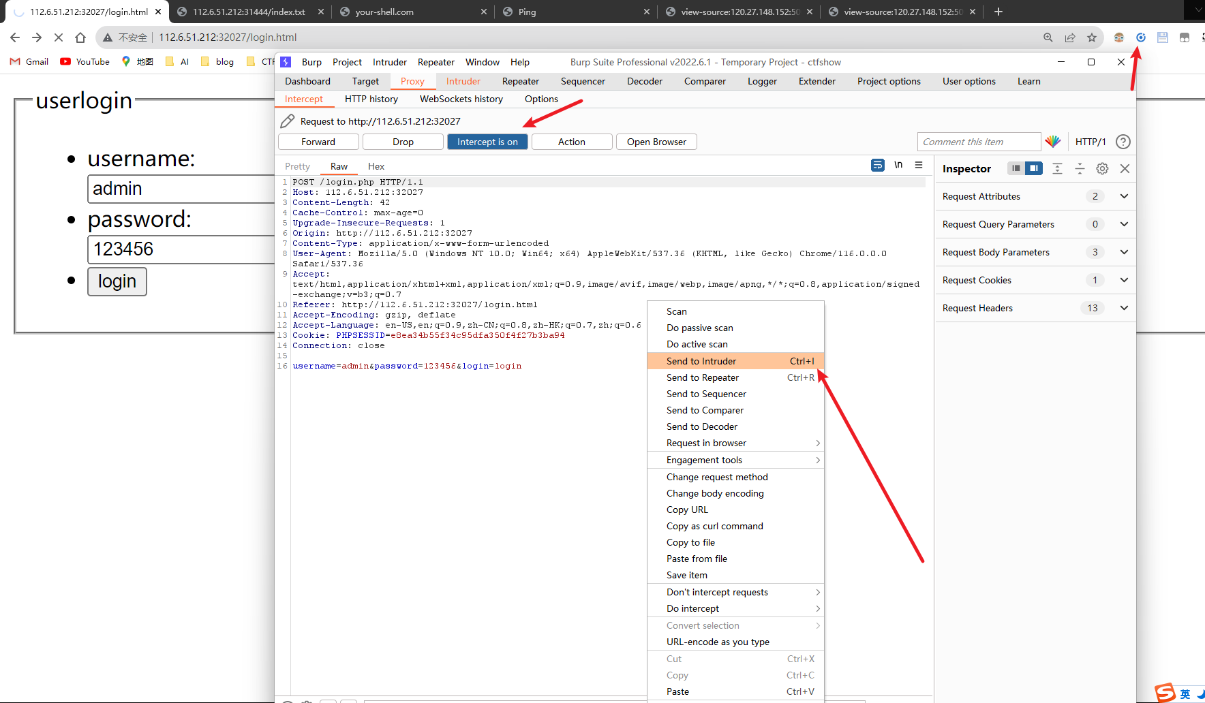Open the editor hamburger options menu
The height and width of the screenshot is (703, 1205).
[919, 165]
